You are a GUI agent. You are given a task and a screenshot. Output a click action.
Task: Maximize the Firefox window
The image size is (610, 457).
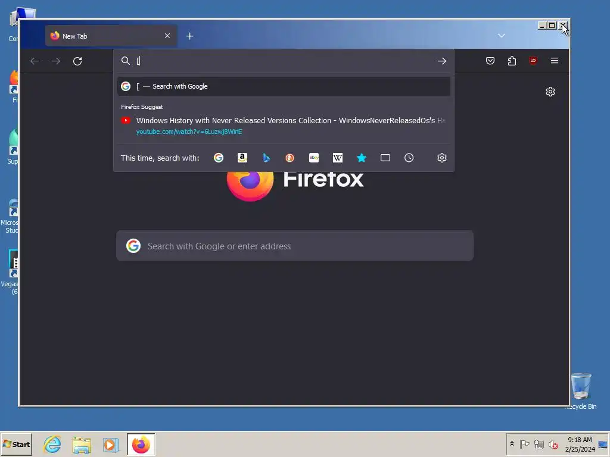[552, 26]
